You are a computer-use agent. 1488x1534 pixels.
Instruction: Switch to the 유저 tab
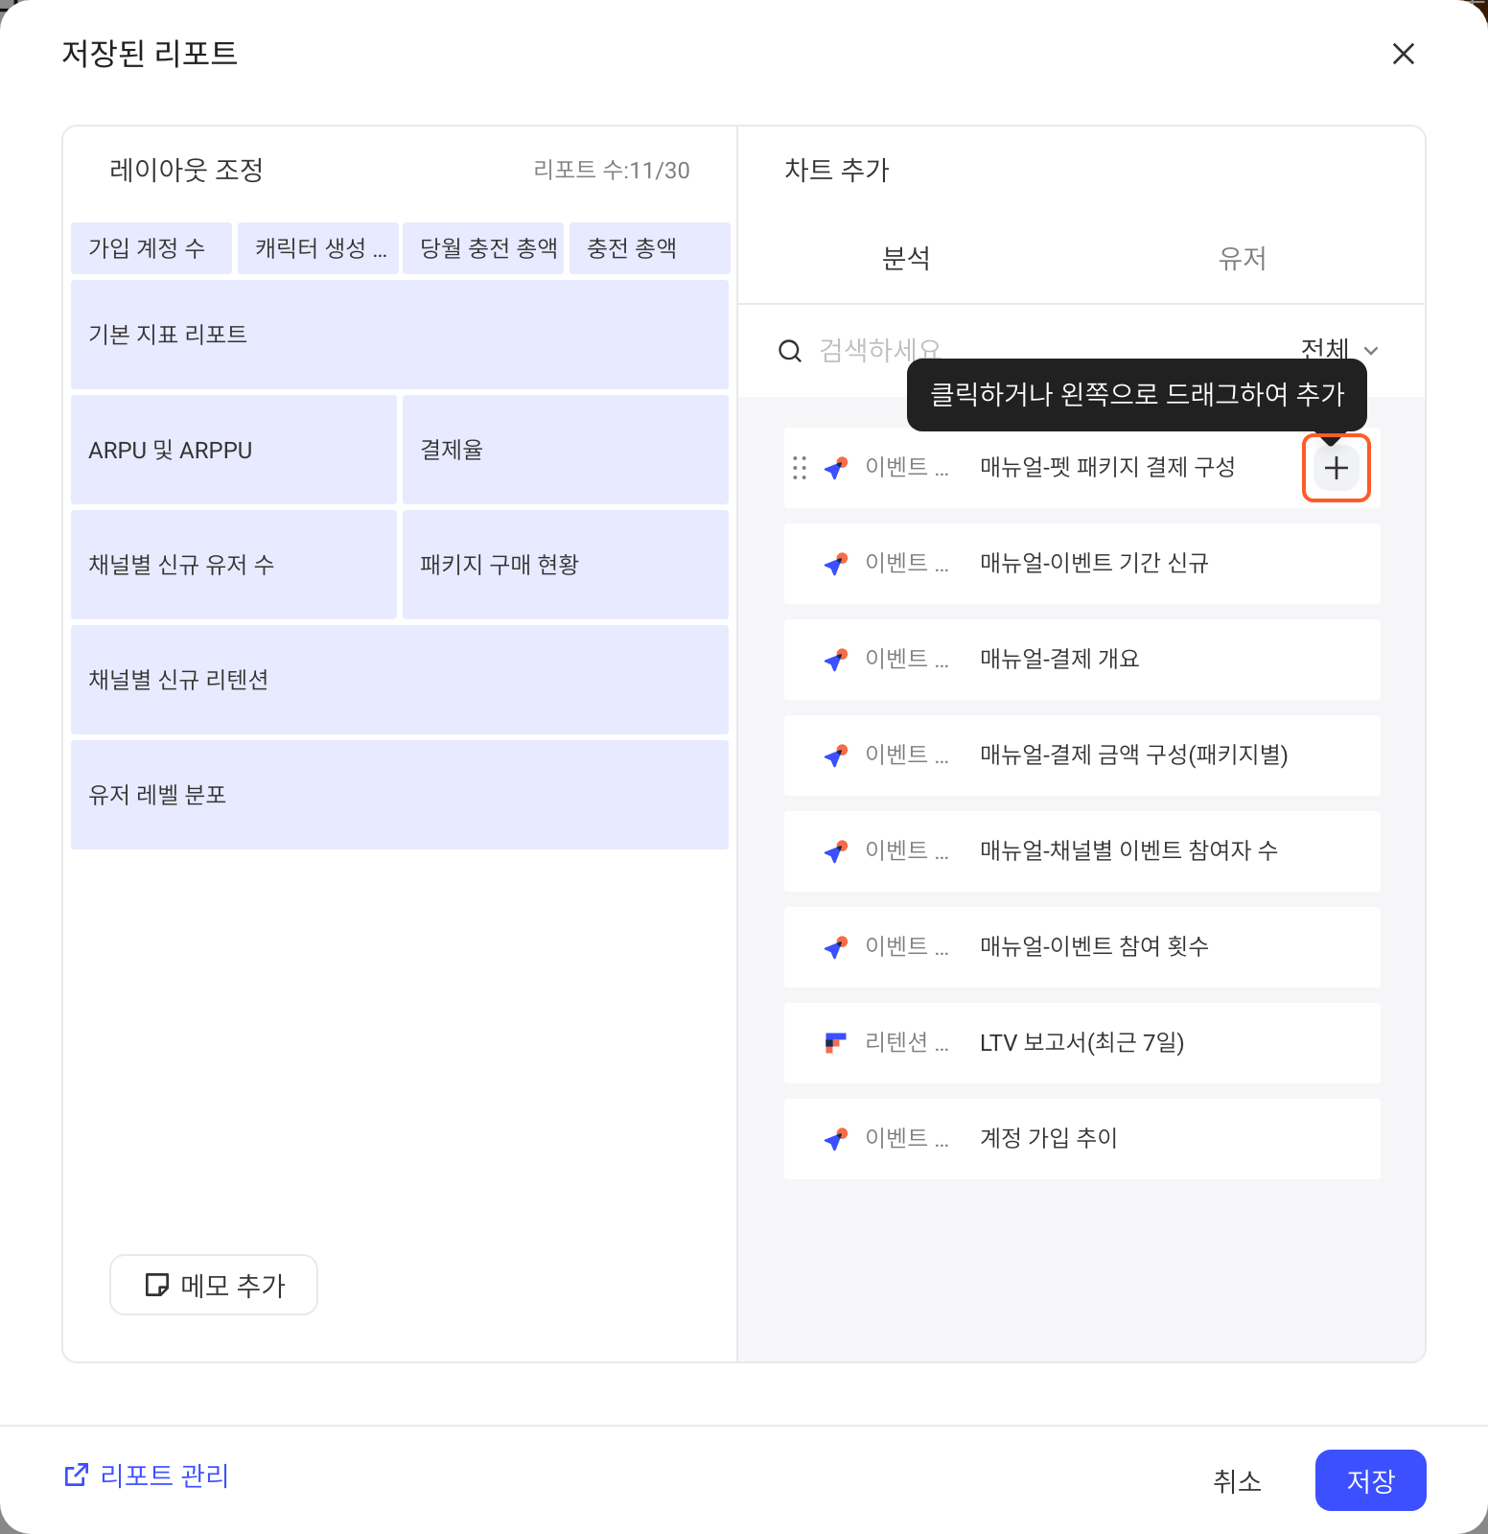point(1243,258)
